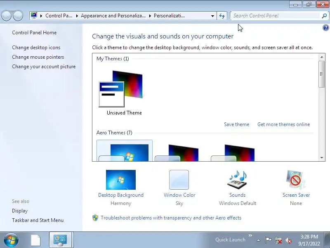Click the network tray icon with red X
330x248 pixels.
(x=278, y=240)
